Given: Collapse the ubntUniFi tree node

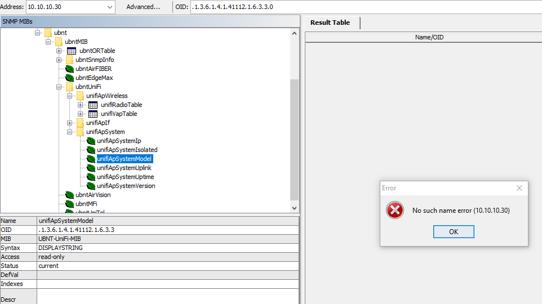Looking at the screenshot, I should [x=59, y=87].
